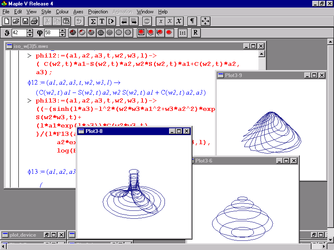
Task: Click the theta rotation angle symbol
Action: coord(7,33)
